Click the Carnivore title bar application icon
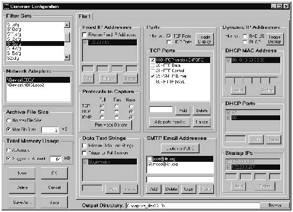The width and height of the screenshot is (293, 212). pos(6,6)
